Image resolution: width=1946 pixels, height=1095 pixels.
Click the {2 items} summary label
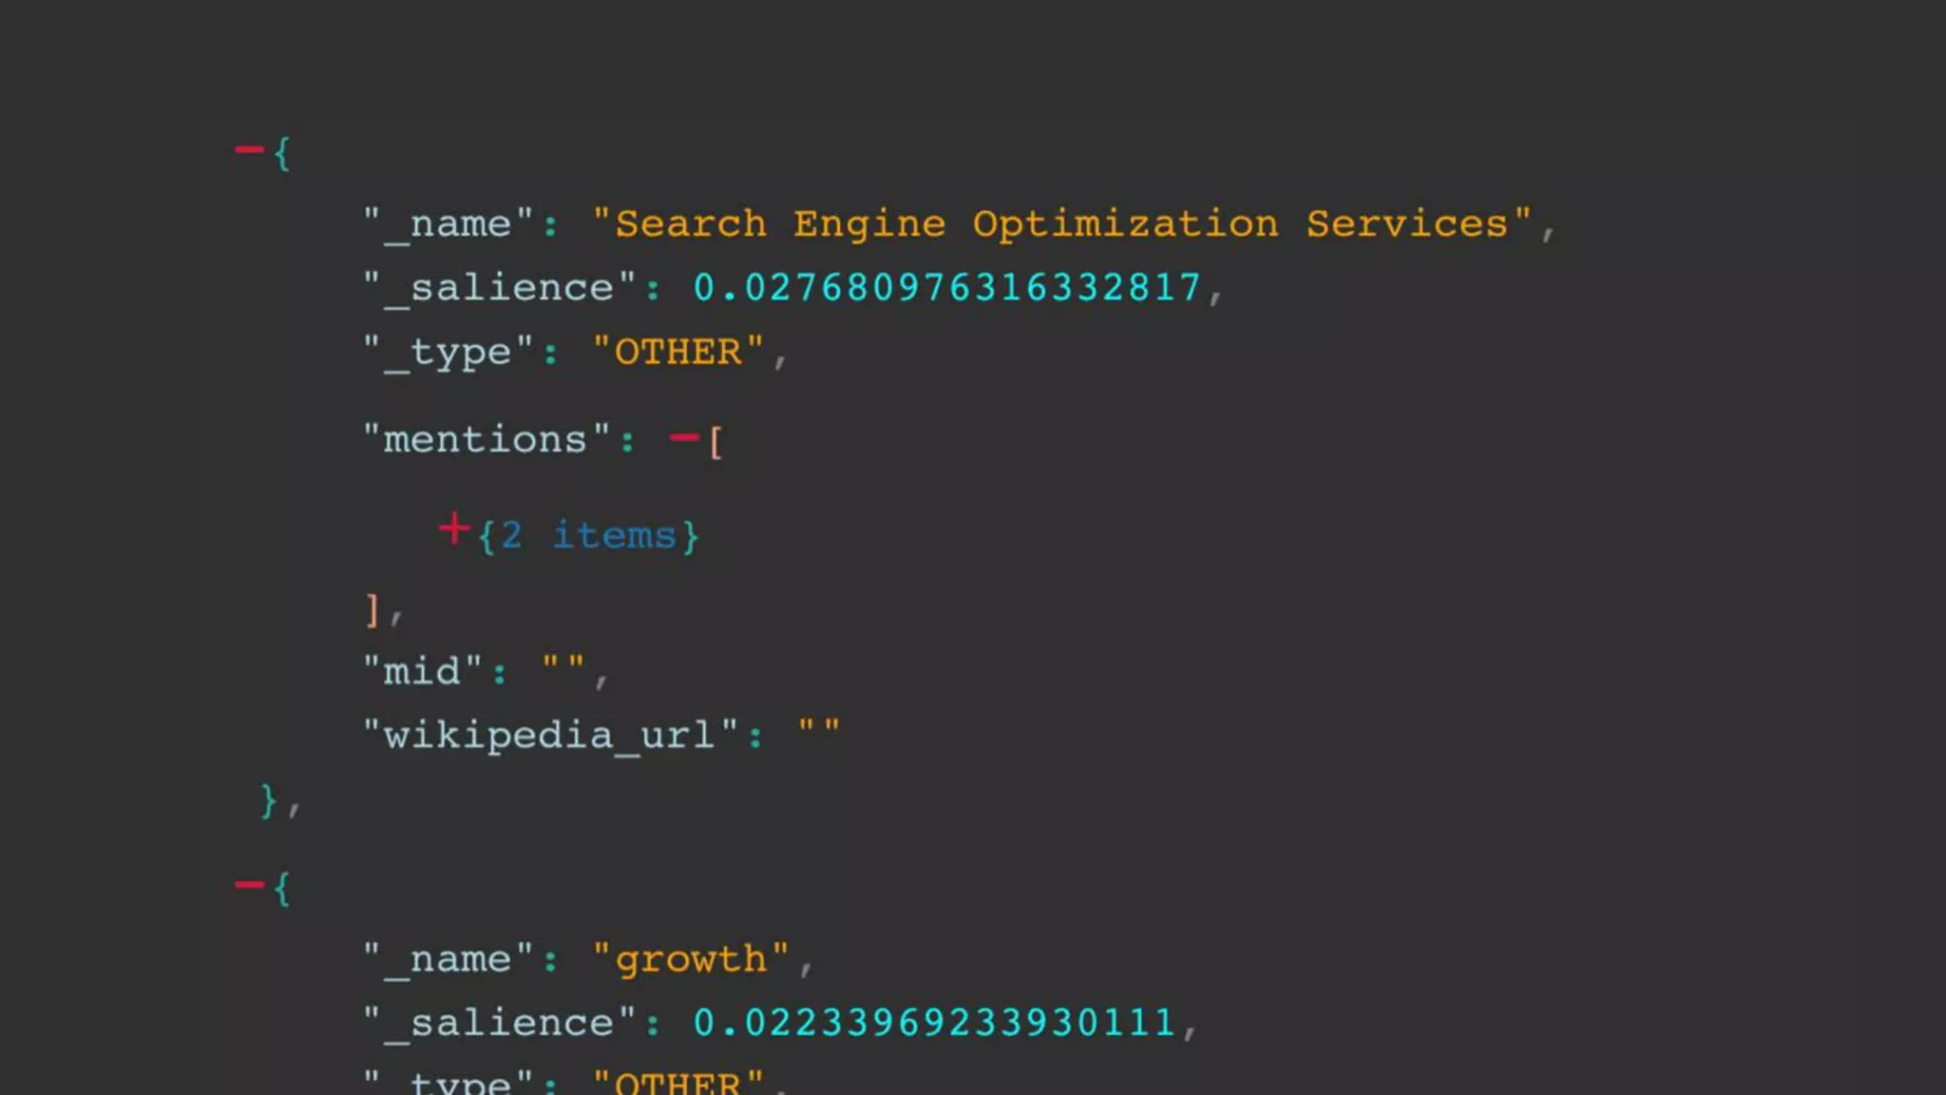[589, 536]
